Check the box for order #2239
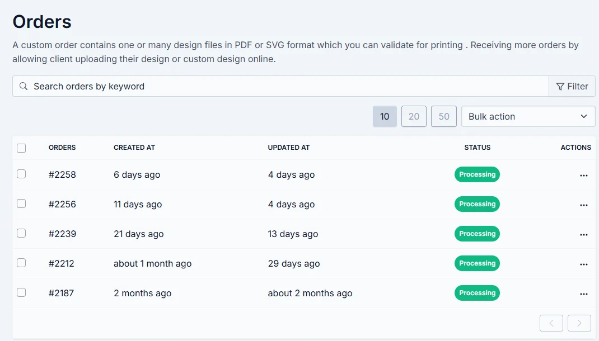This screenshot has height=341, width=599. point(21,233)
